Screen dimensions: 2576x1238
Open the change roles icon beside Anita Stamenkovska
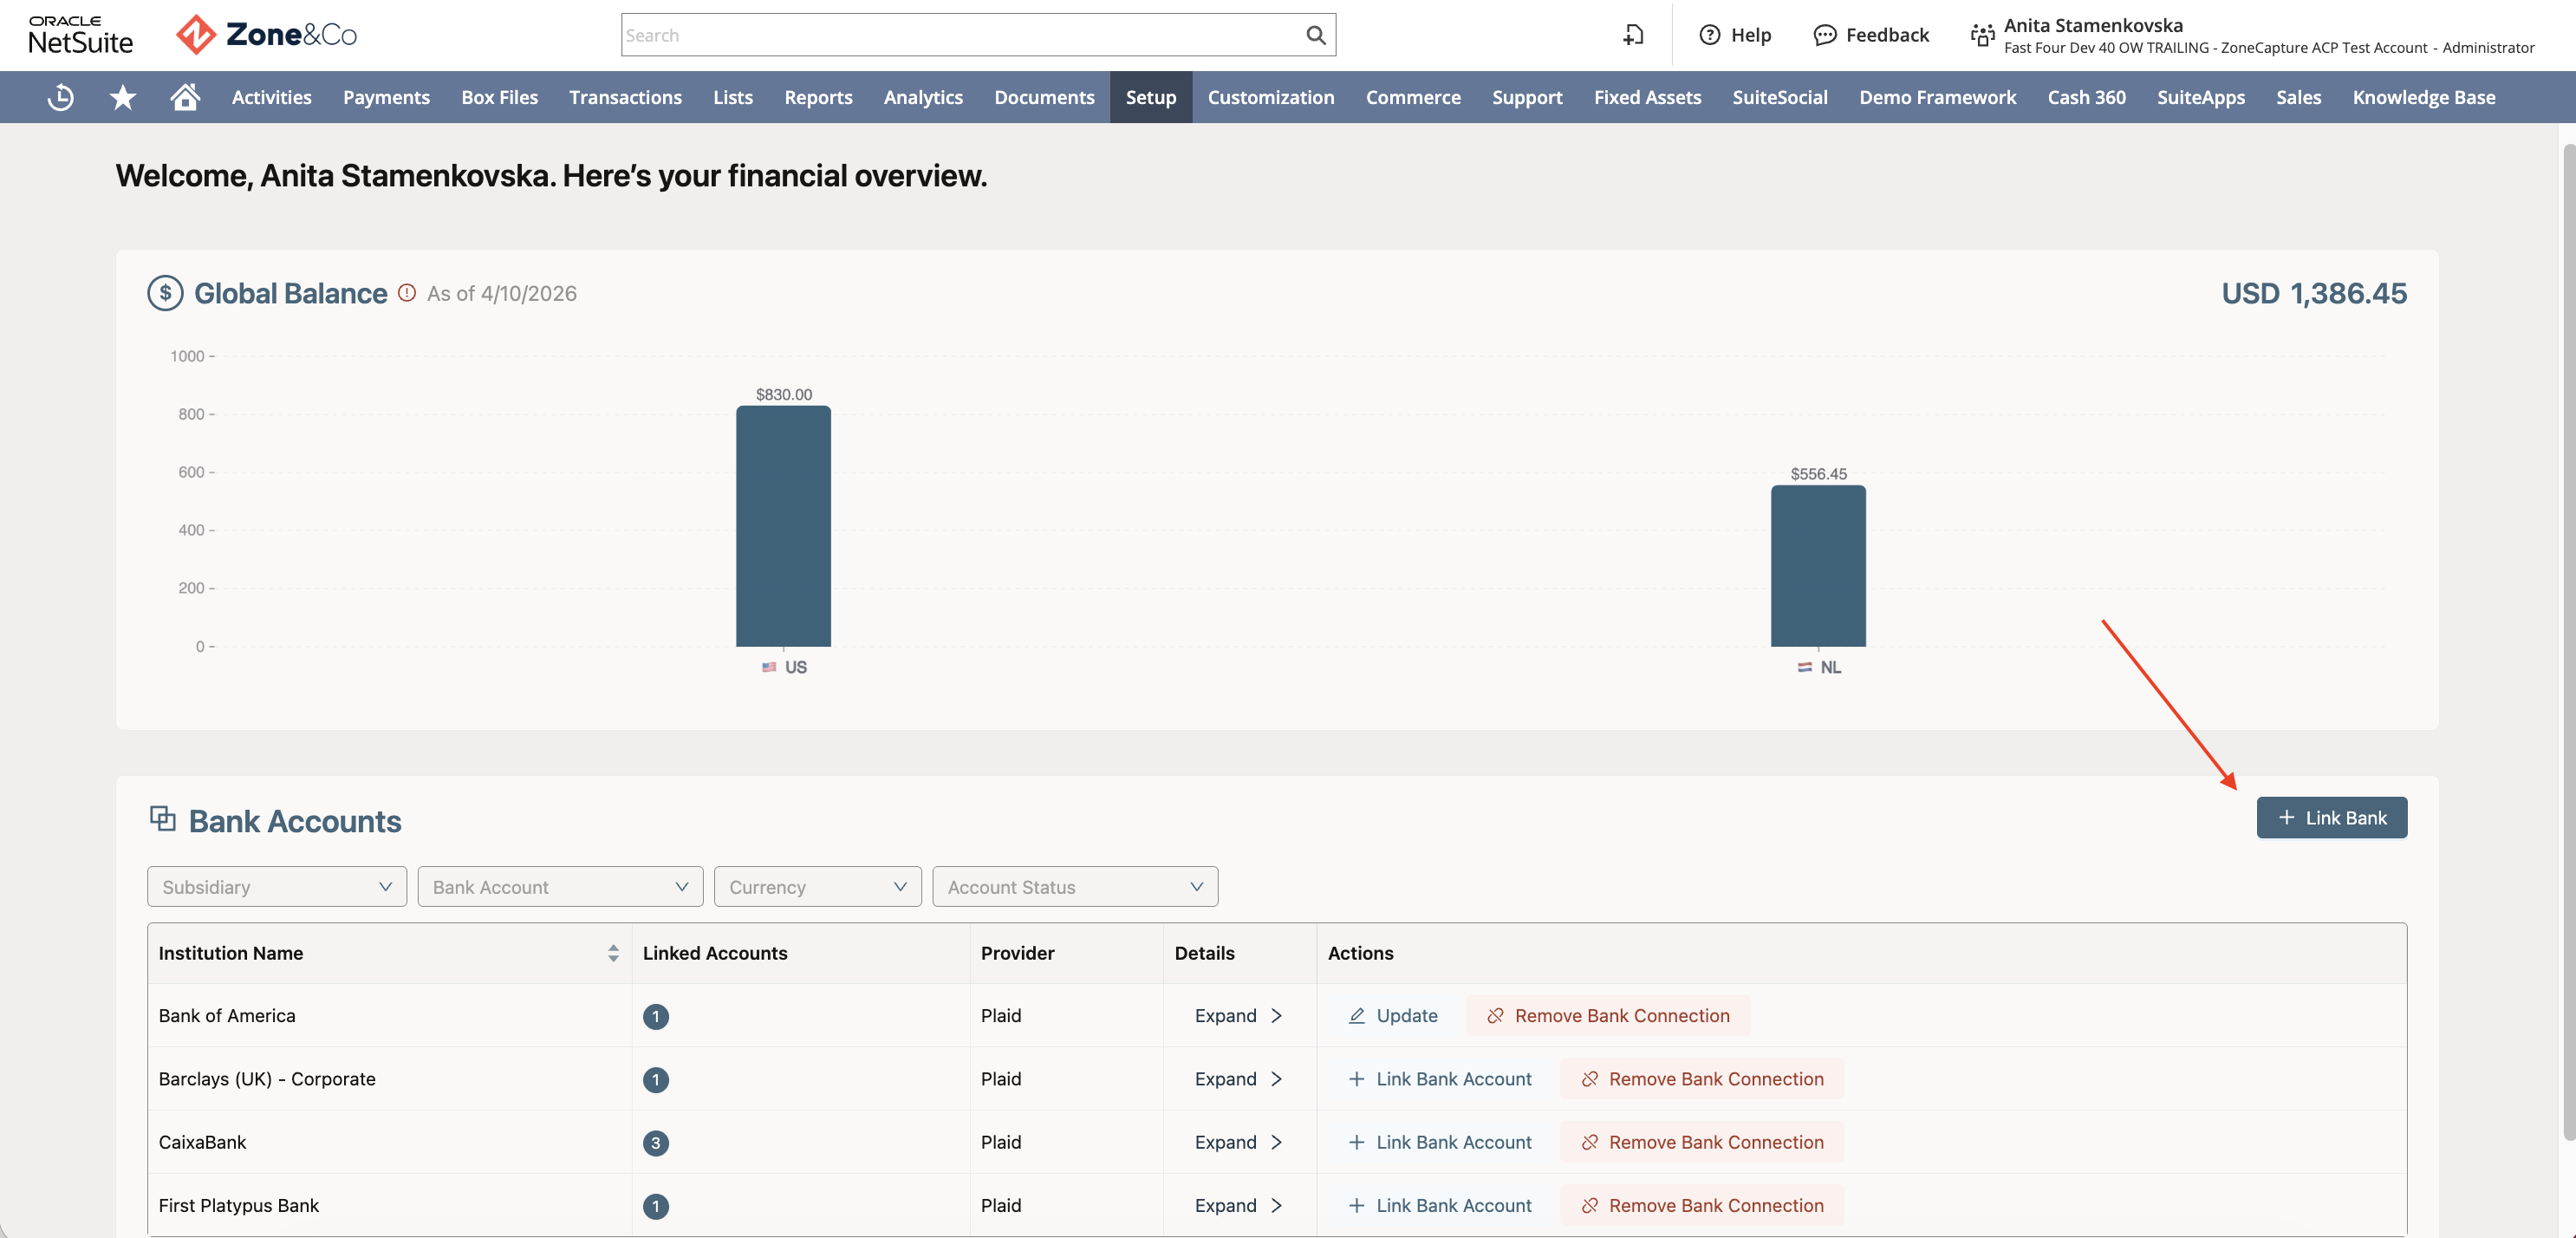(x=1982, y=36)
